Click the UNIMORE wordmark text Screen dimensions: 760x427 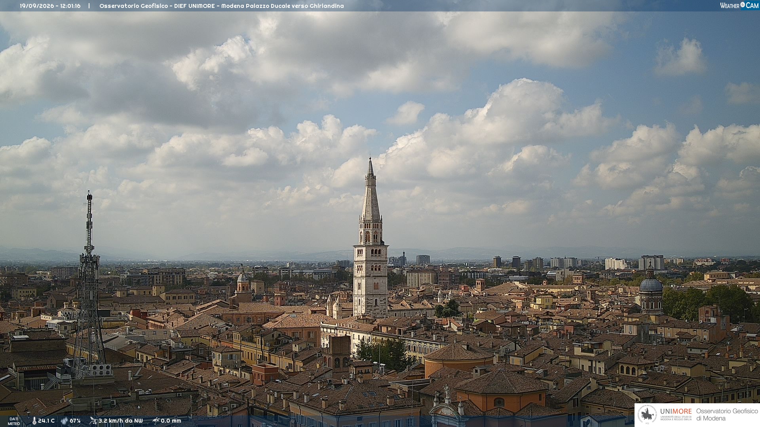(676, 412)
